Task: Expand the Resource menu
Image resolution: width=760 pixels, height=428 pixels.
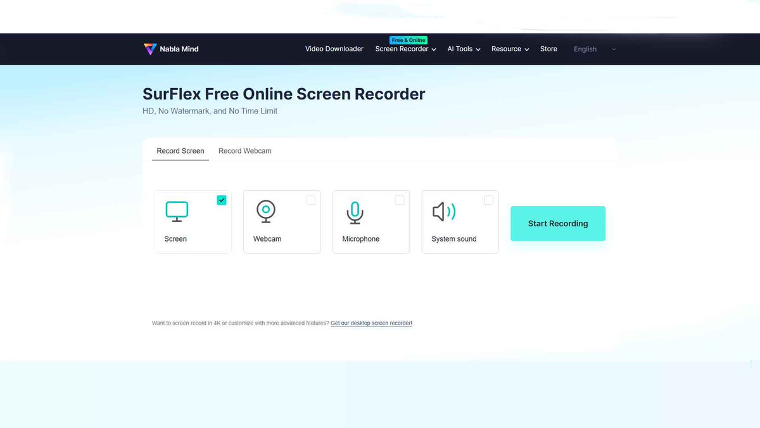Action: (x=510, y=49)
